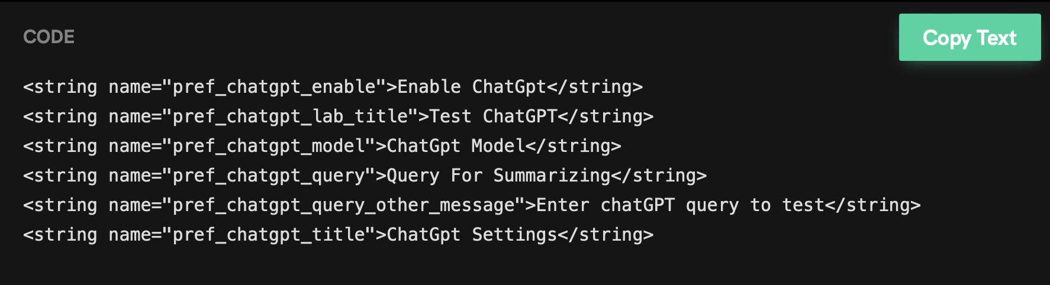Click the opening <string tag on Model line

click(60, 146)
